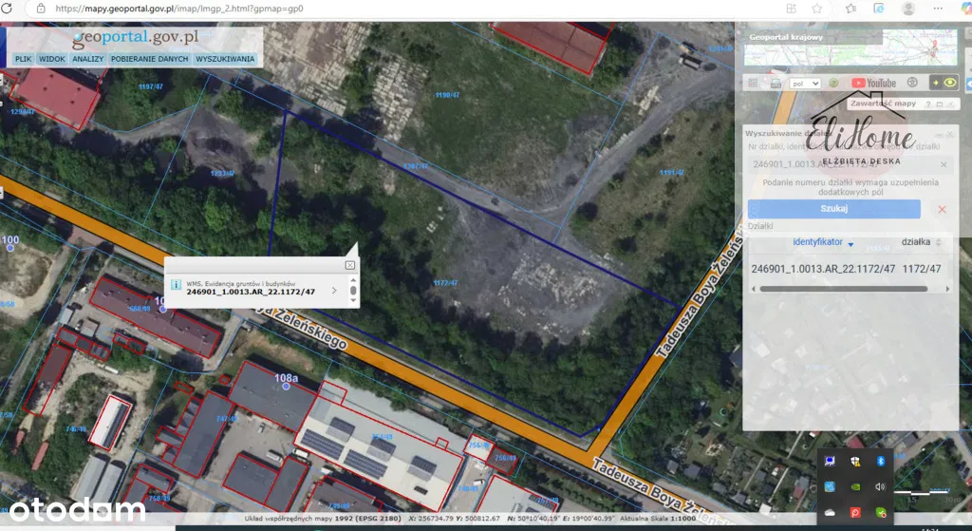
Task: Open the YouTube link in map toolbar
Action: [x=873, y=83]
